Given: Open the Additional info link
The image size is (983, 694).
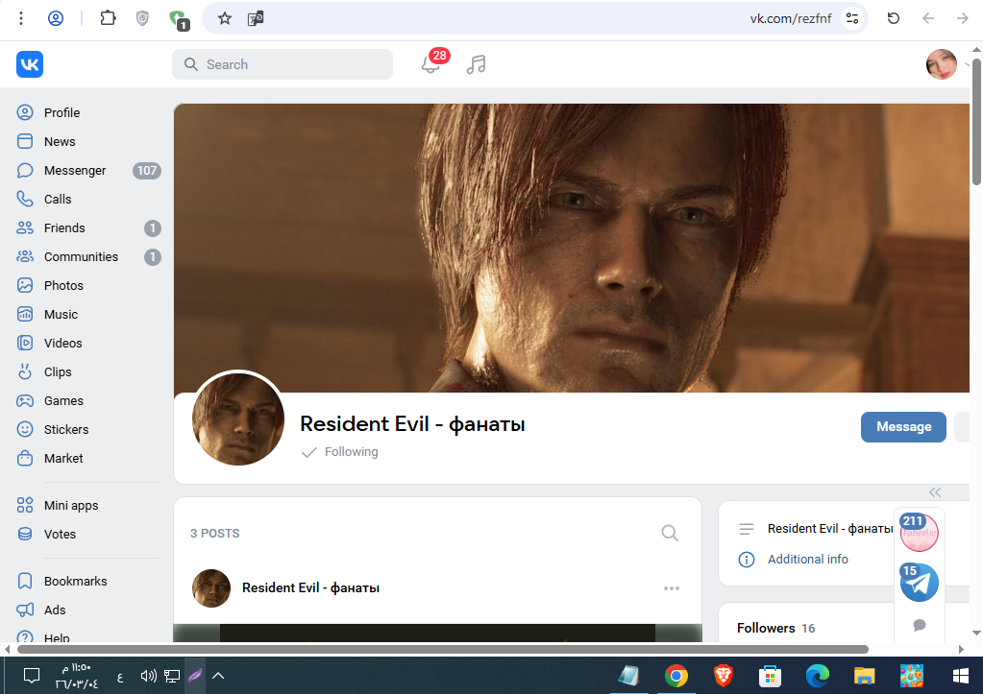Looking at the screenshot, I should [x=807, y=560].
